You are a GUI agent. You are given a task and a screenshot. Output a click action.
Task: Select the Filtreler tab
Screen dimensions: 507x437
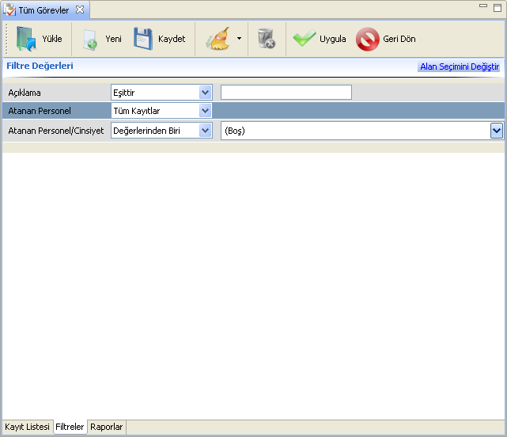tap(70, 427)
